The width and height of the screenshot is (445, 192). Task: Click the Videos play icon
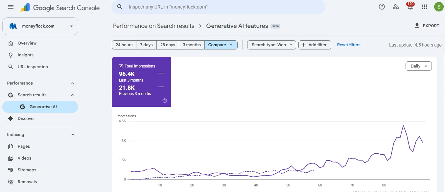pyautogui.click(x=11, y=158)
